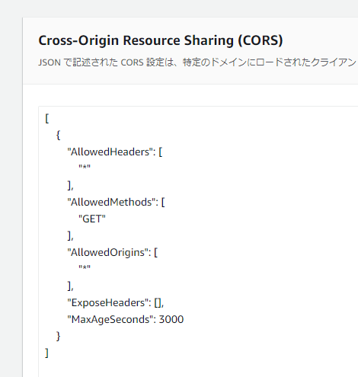Click the opening square bracket line
Screen dimensions: 358x377
click(x=47, y=119)
